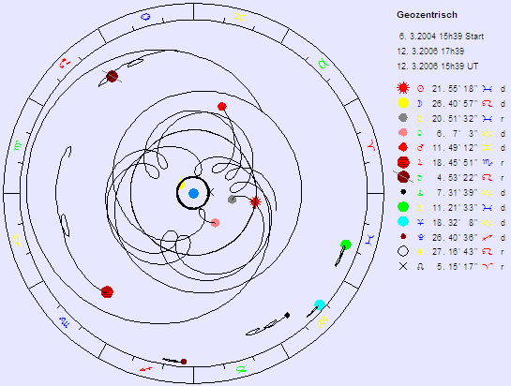Click the red Mars marker at the orbit end
Viewport: 511px width, 386px height.
[222, 106]
